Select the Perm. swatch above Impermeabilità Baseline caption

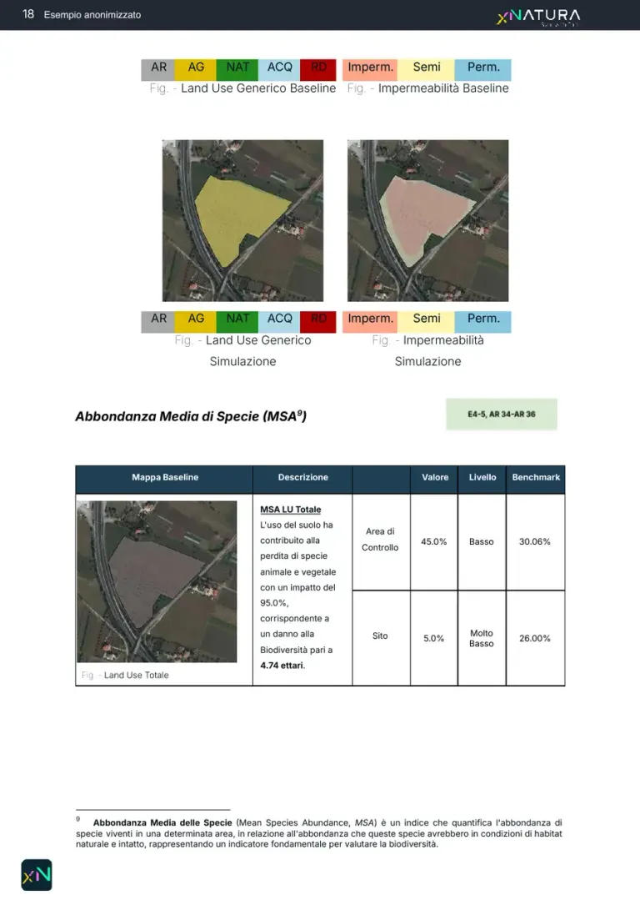483,70
